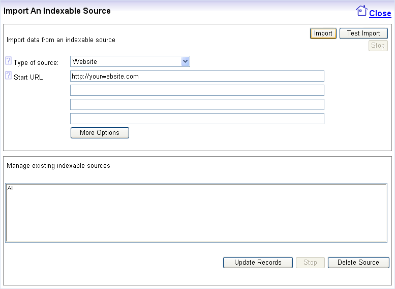
Task: Click Stop next to Update Records
Action: pos(310,263)
